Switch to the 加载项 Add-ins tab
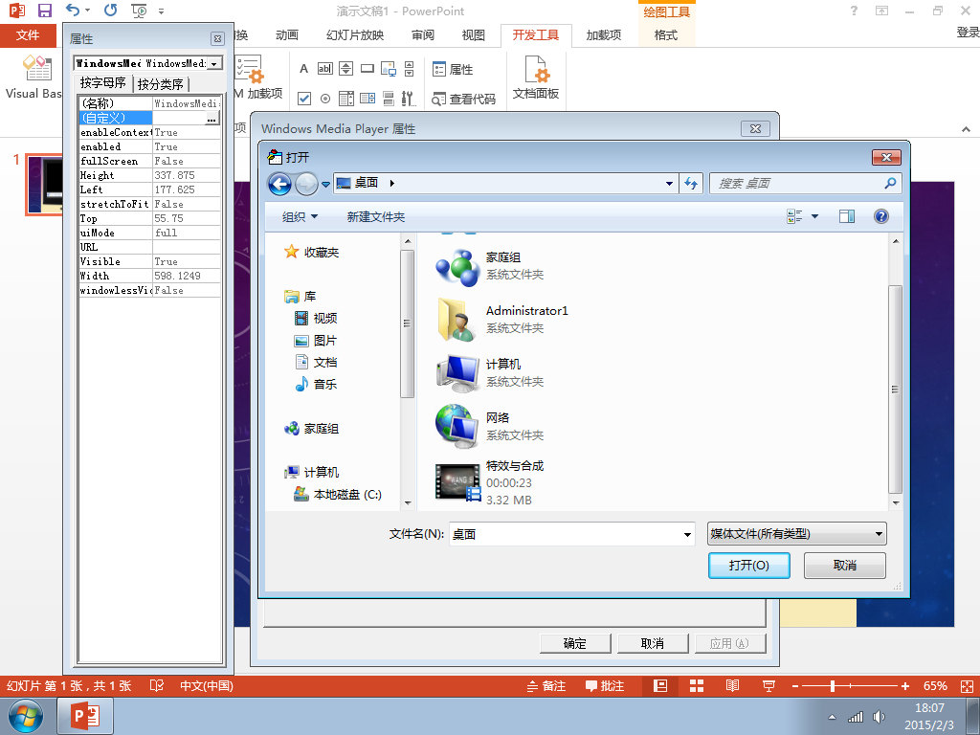Image resolution: width=980 pixels, height=735 pixels. point(604,35)
